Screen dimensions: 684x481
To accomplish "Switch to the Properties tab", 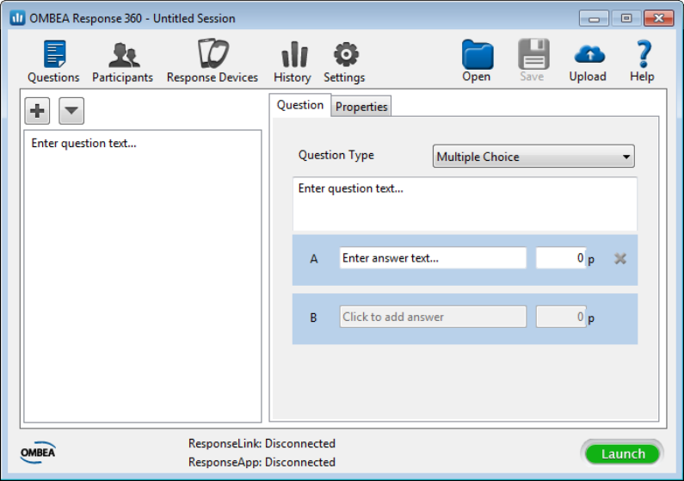I will [361, 107].
